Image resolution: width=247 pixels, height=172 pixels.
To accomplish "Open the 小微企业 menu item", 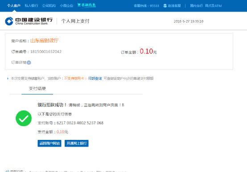I will tap(66, 6).
